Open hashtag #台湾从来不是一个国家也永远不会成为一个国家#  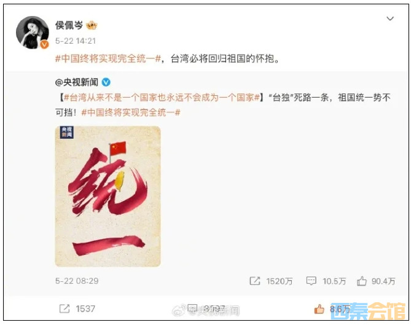tap(162, 98)
